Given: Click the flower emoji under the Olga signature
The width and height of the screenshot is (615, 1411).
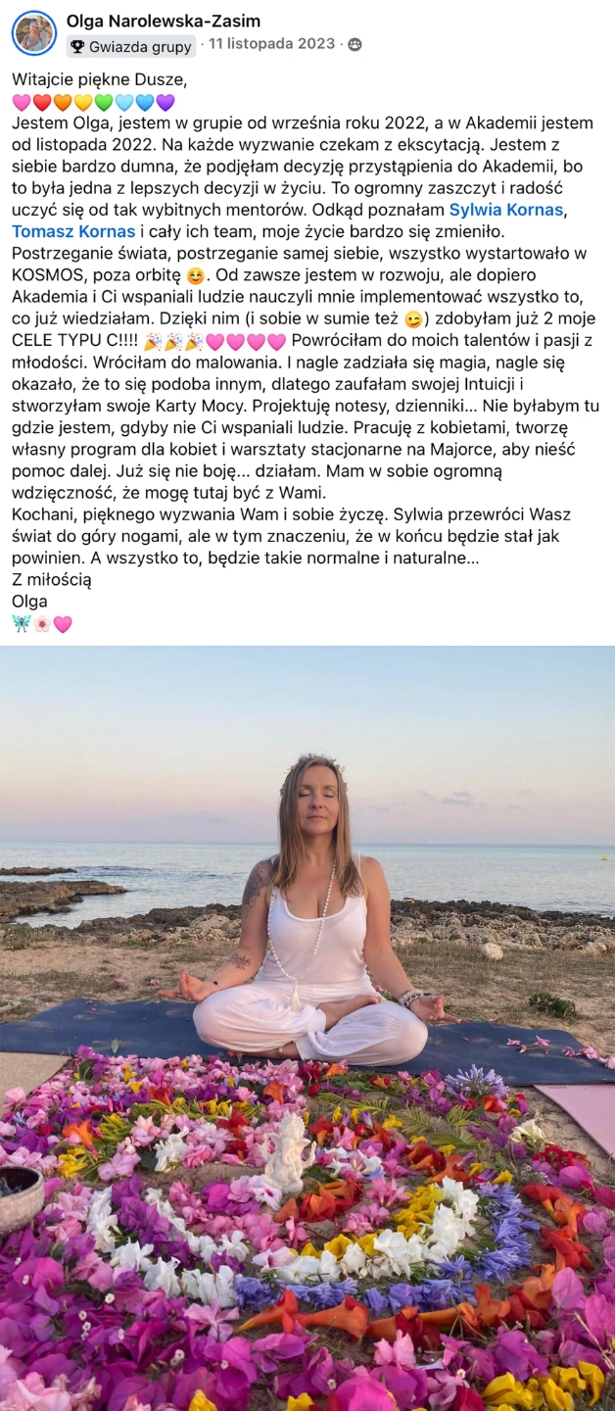Looking at the screenshot, I should coord(42,623).
